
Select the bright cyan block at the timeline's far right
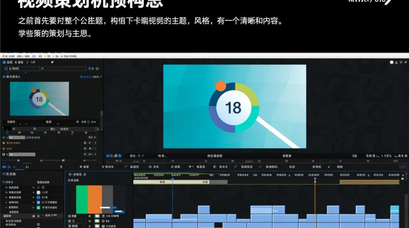395,210
